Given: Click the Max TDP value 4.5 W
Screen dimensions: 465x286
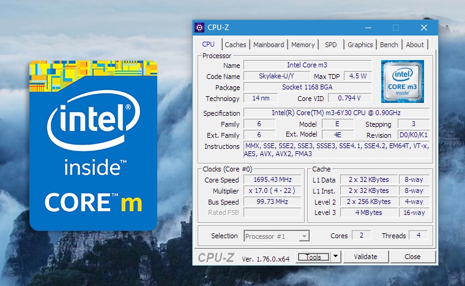Looking at the screenshot, I should coord(358,76).
